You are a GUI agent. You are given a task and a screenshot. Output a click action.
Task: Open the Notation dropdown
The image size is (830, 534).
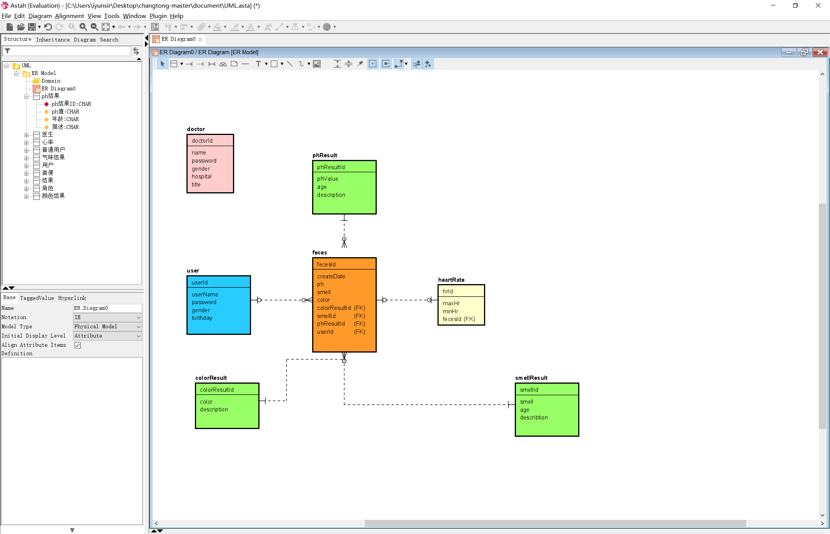pos(107,318)
